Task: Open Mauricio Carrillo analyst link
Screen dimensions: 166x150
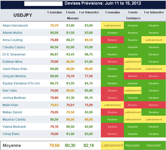Action: tap(14, 120)
